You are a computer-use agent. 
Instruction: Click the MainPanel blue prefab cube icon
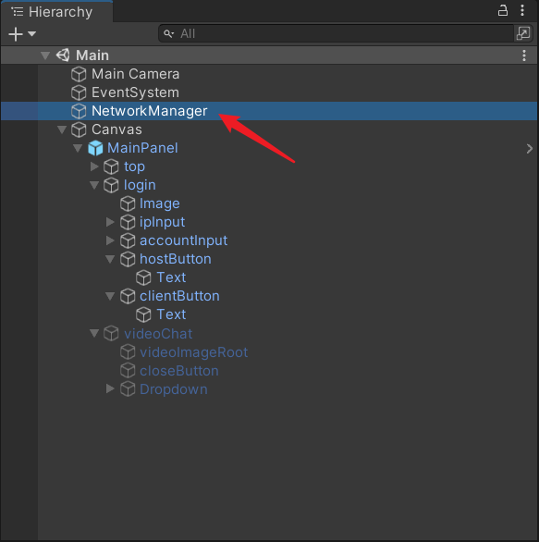coord(95,148)
